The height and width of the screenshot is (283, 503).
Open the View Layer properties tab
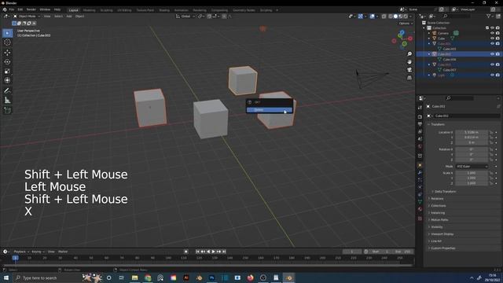(420, 131)
